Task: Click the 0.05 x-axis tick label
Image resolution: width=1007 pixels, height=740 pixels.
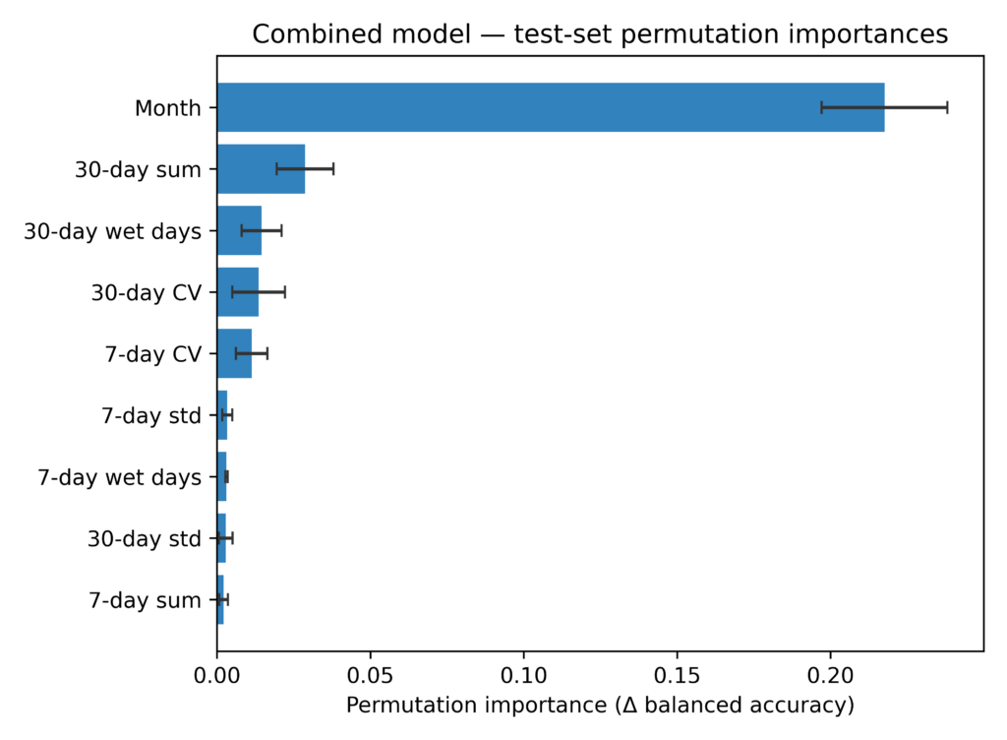Action: [371, 675]
